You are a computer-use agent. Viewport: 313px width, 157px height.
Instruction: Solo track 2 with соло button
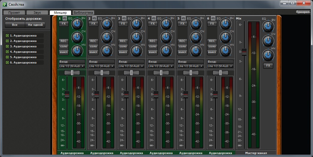[x=94, y=46]
